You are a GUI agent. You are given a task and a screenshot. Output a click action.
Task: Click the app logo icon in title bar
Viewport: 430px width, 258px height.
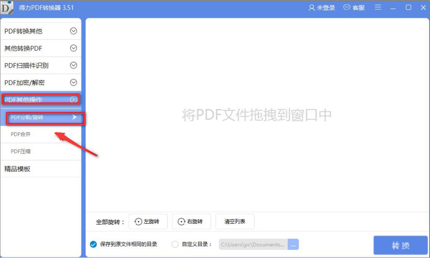tap(7, 8)
